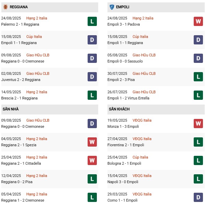Image resolution: width=205 pixels, height=204 pixels.
Task: Open the Hạng 2 Italia link dated 24/08/2025 under Reggiana
Action: pos(37,18)
